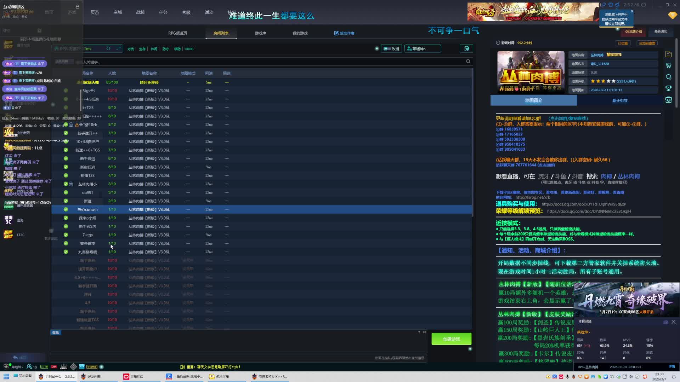Click the 添加到桌面 button

pos(647,43)
